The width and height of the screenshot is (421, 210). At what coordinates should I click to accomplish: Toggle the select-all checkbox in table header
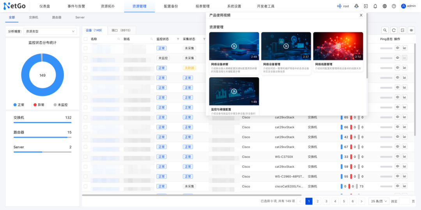pyautogui.click(x=85, y=39)
